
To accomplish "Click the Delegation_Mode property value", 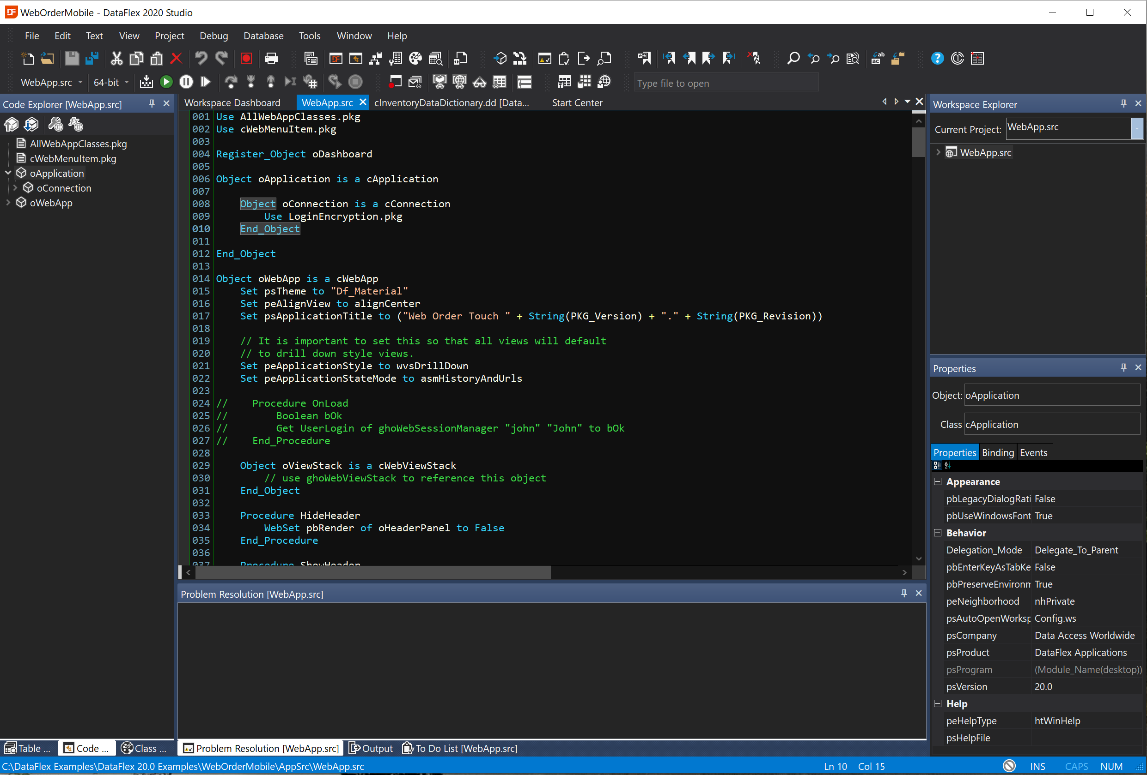I will click(x=1087, y=550).
